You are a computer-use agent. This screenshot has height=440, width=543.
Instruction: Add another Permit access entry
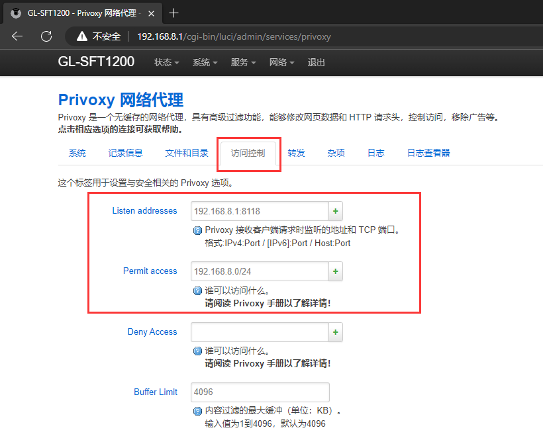(336, 271)
